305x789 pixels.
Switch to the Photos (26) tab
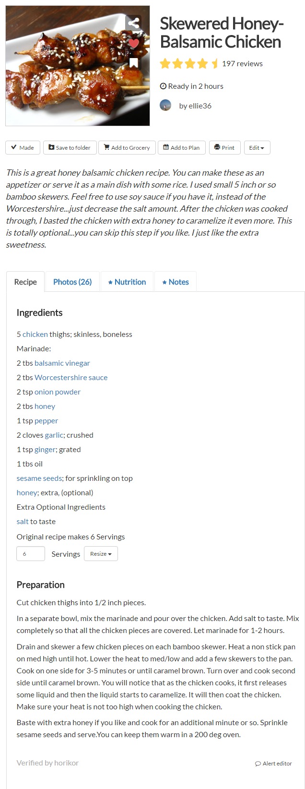click(72, 282)
